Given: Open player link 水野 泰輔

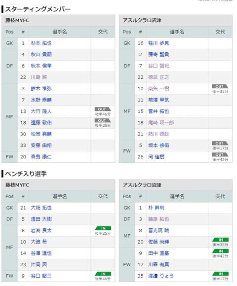Looking at the screenshot, I should pyautogui.click(x=41, y=100).
